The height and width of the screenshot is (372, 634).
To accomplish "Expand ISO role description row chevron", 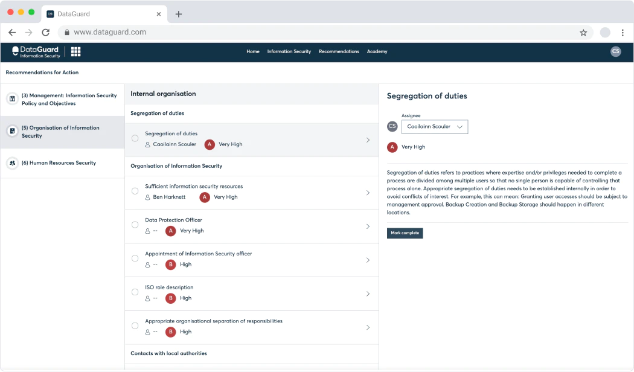I will pyautogui.click(x=368, y=294).
